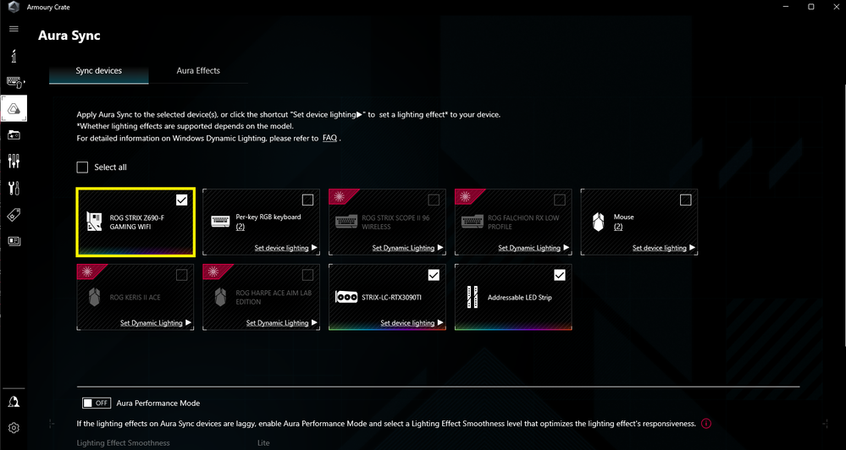
Task: Open Set device lighting for Per-key RGB keyboard
Action: [x=286, y=248]
